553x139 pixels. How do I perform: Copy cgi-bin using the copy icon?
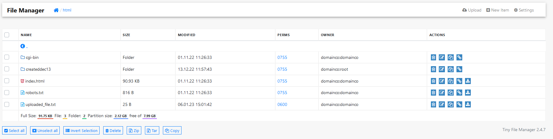click(451, 57)
